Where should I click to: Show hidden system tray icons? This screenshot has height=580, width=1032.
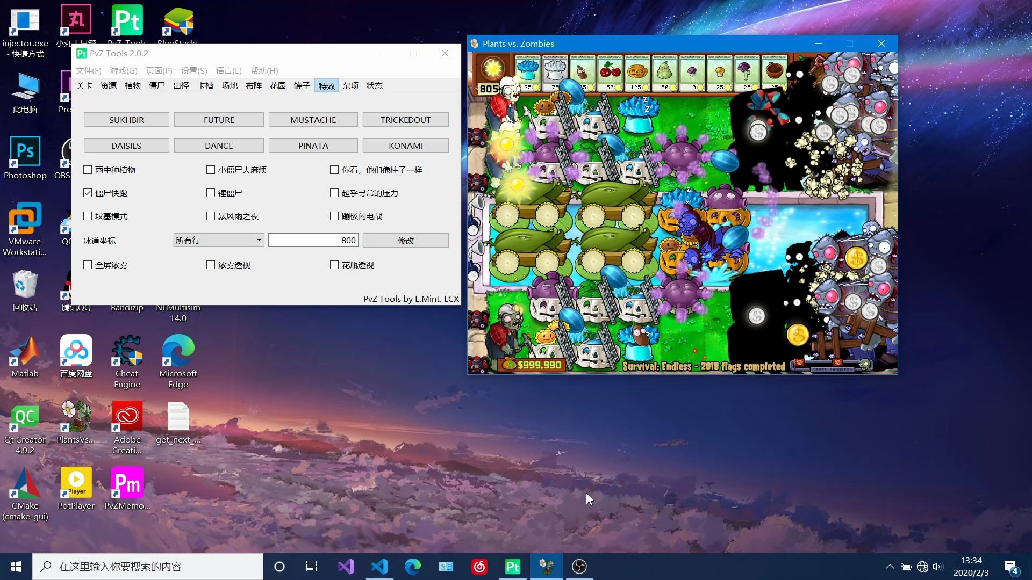(890, 567)
